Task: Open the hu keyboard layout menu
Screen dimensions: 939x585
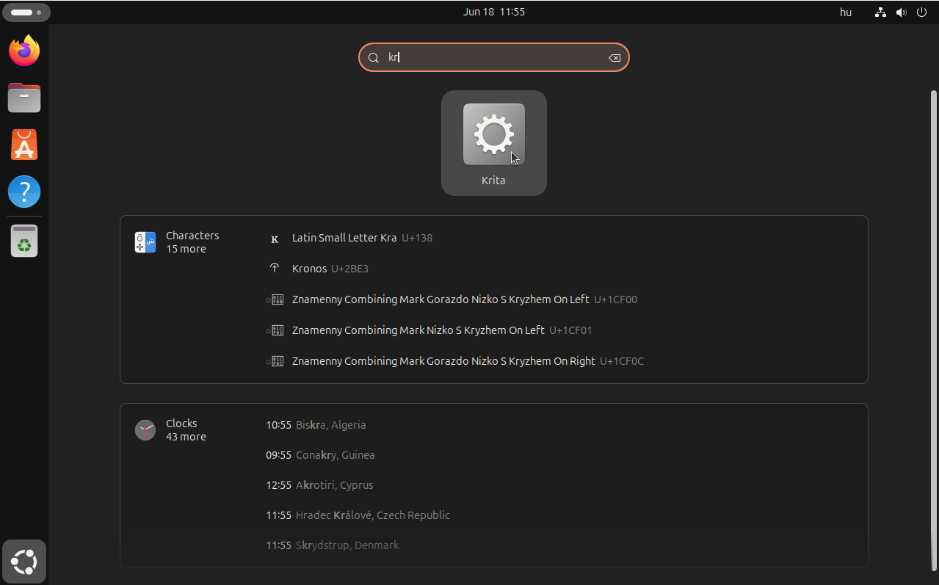Action: 846,12
